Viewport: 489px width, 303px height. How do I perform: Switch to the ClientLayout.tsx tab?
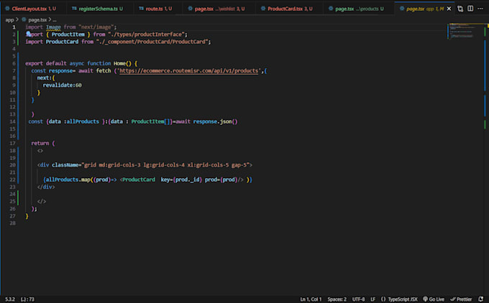pos(30,9)
